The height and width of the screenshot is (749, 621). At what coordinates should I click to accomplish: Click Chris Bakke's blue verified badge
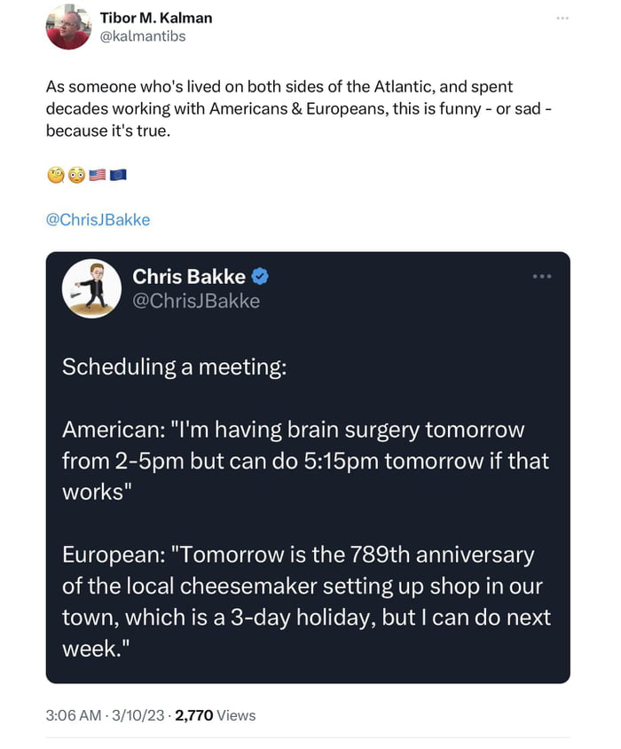260,277
